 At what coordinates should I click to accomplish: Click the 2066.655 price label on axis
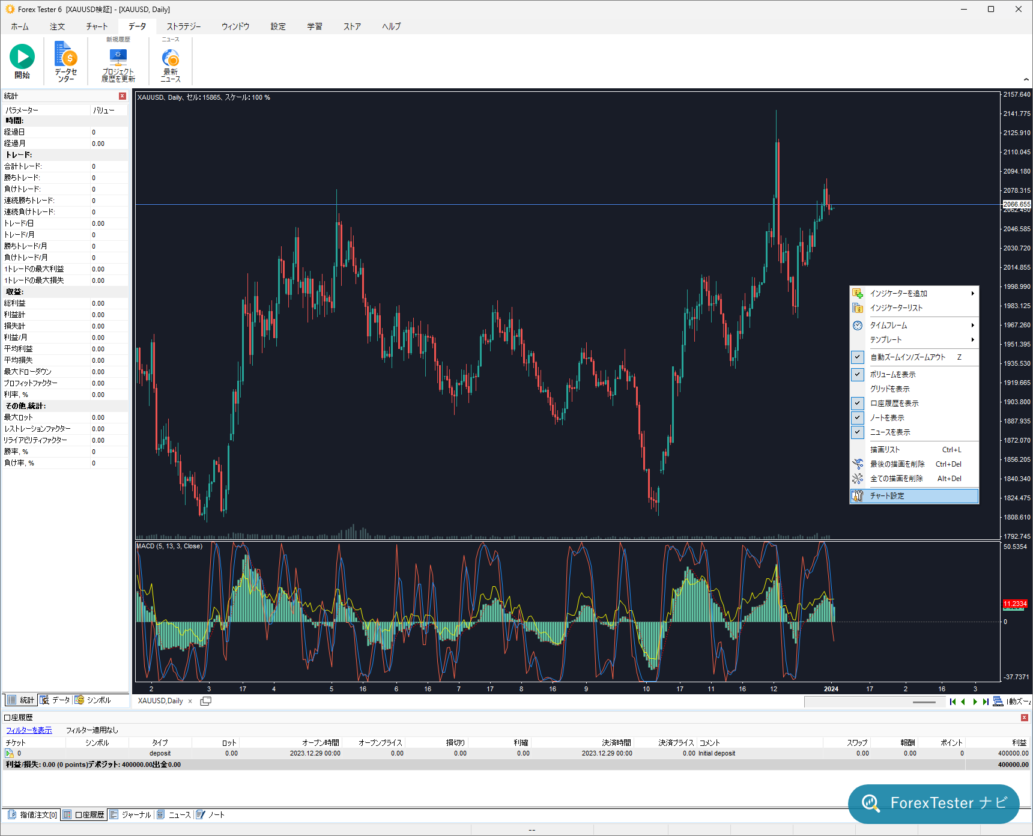[x=1017, y=204]
